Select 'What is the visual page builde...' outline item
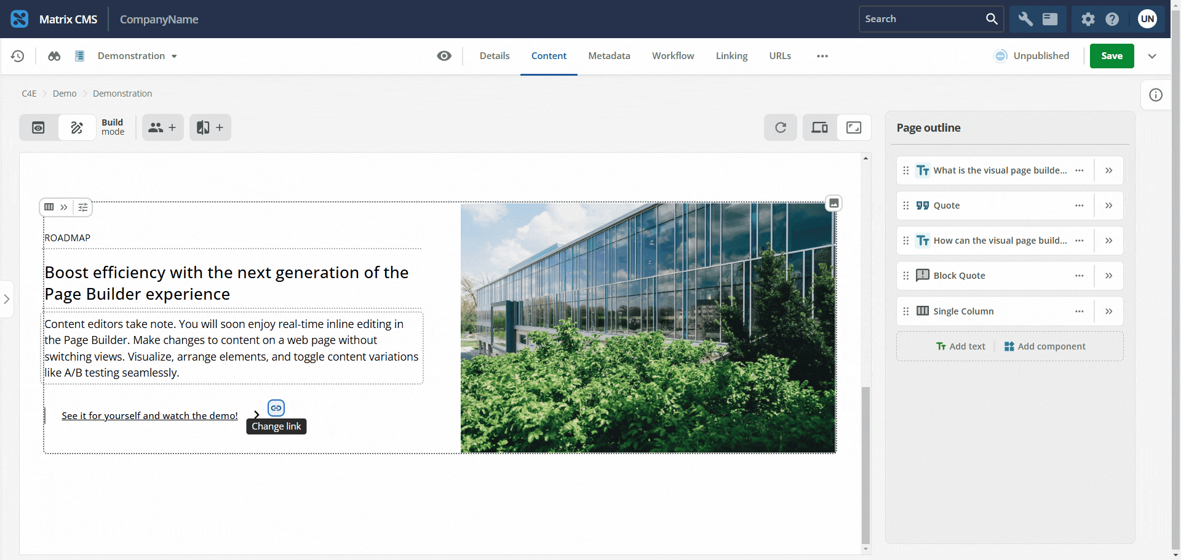The height and width of the screenshot is (560, 1181). tap(1000, 170)
